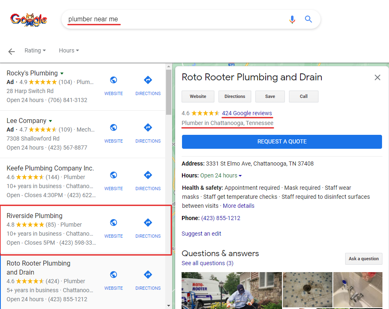Click scrollbar up arrow in results list

coord(169,66)
